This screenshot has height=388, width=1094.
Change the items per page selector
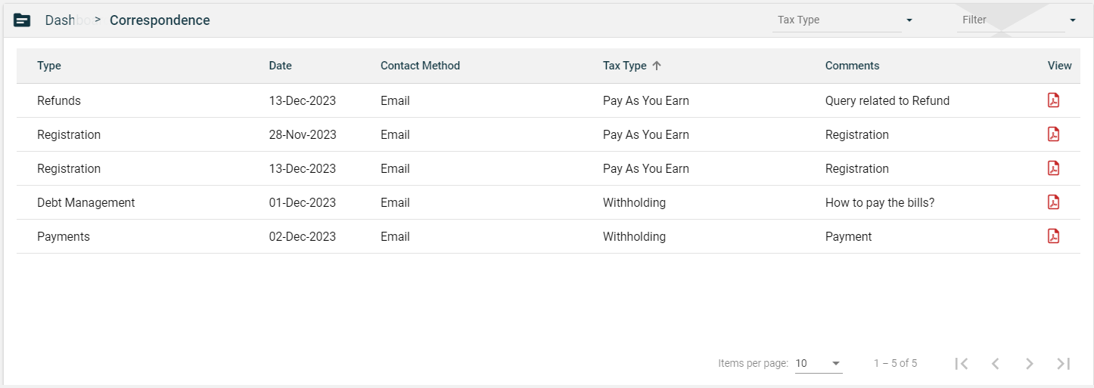click(819, 363)
